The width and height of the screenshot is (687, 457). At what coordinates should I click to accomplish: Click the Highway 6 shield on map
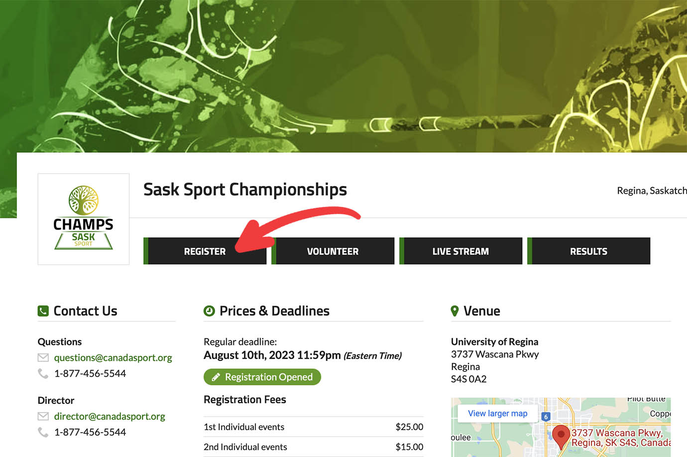point(546,417)
